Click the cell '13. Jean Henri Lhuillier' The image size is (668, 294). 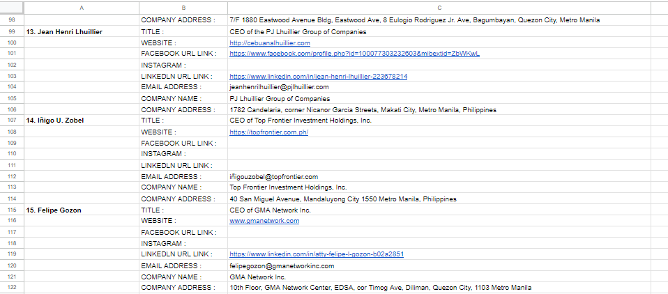coord(82,32)
